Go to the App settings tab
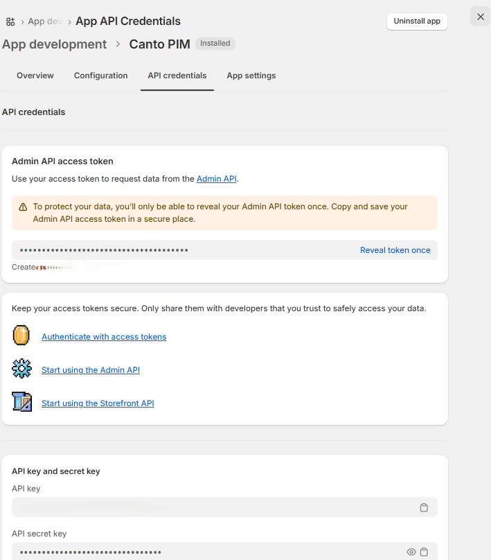The height and width of the screenshot is (560, 491). click(x=251, y=76)
